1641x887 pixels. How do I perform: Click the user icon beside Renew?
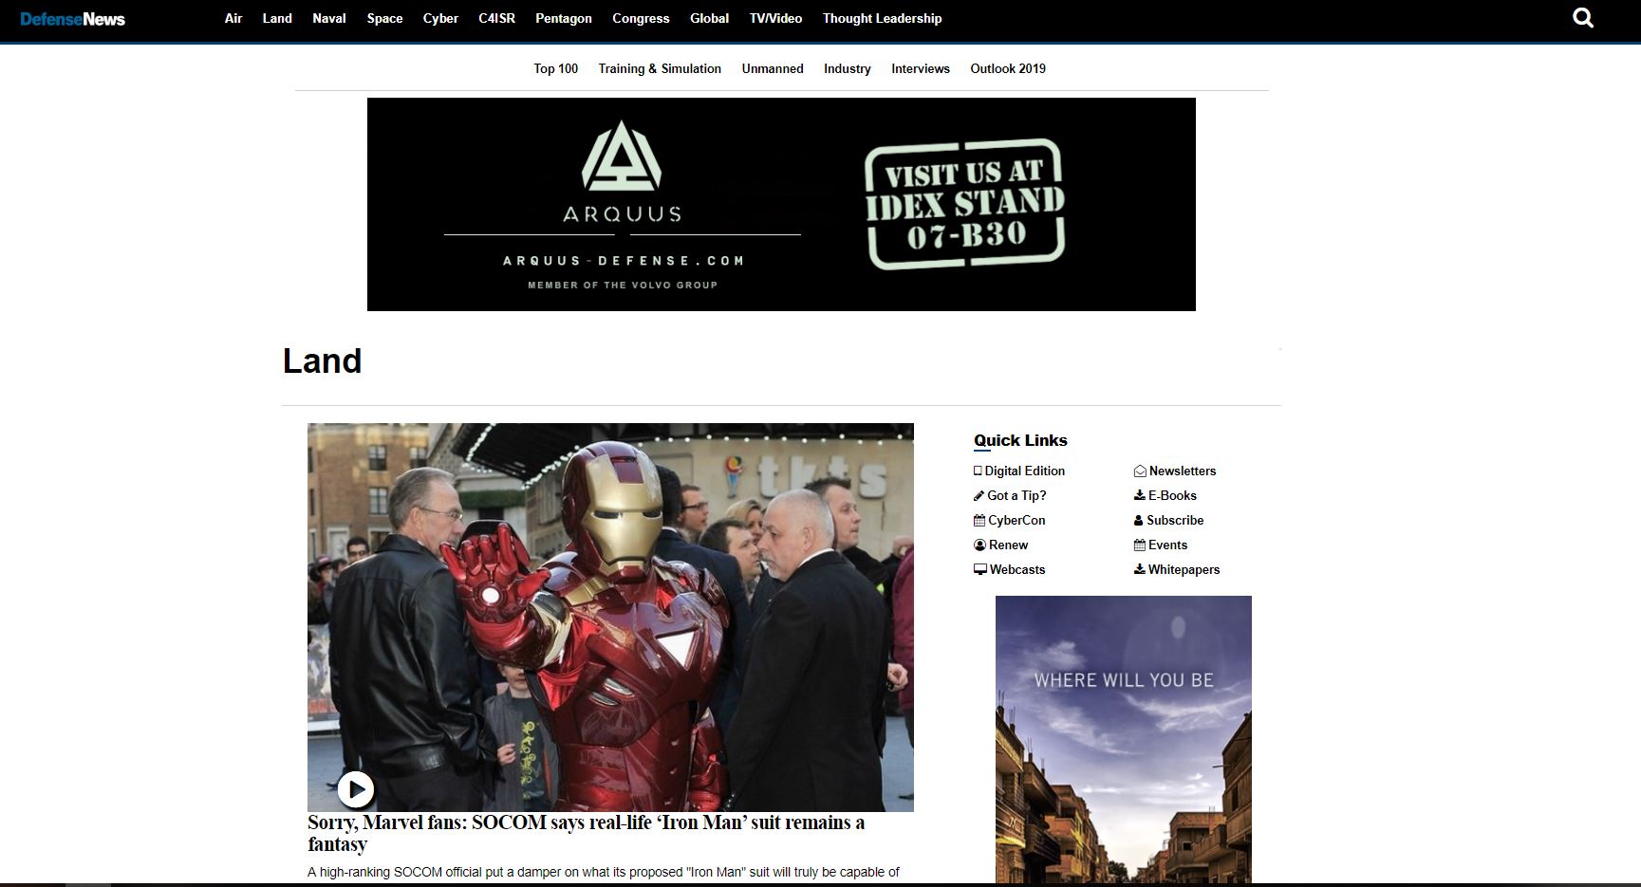click(979, 545)
